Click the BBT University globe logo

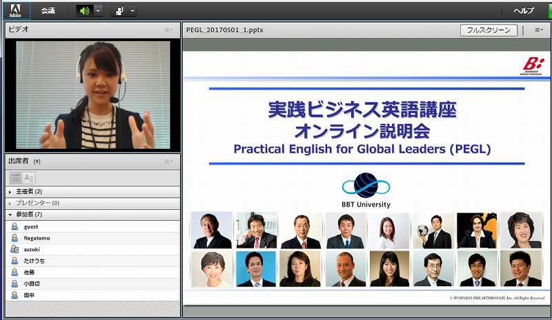point(366,185)
